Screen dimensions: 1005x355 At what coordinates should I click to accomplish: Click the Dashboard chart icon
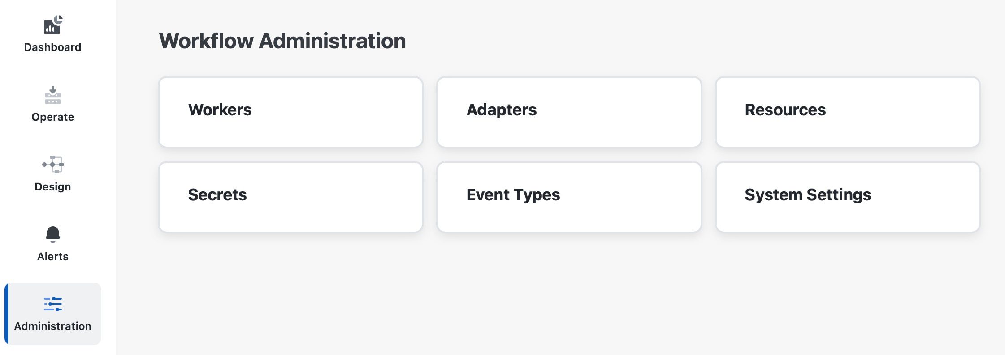53,25
